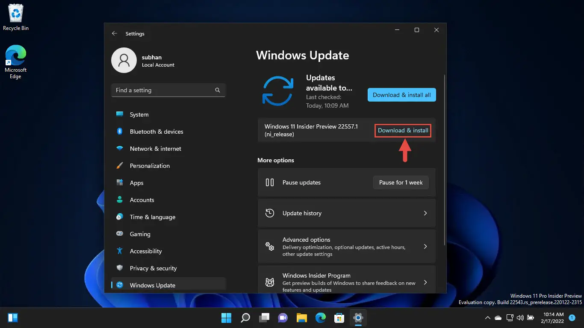584x328 pixels.
Task: Click the Pause for 1 week button
Action: coord(401,182)
